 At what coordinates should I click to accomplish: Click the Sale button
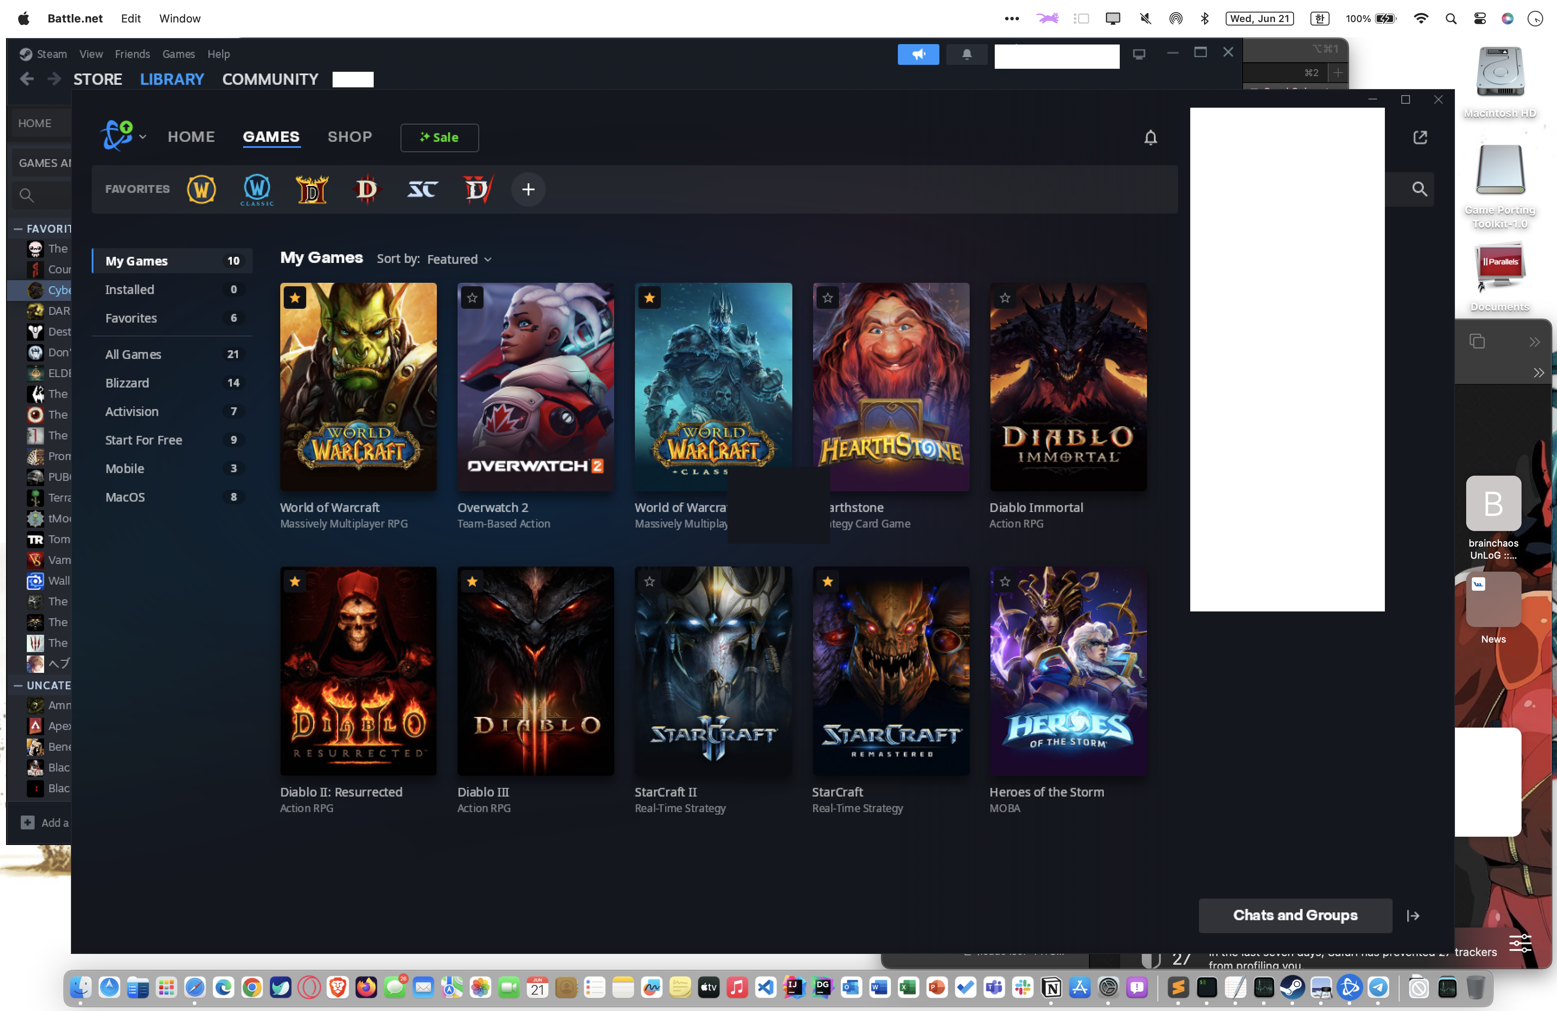click(x=439, y=138)
